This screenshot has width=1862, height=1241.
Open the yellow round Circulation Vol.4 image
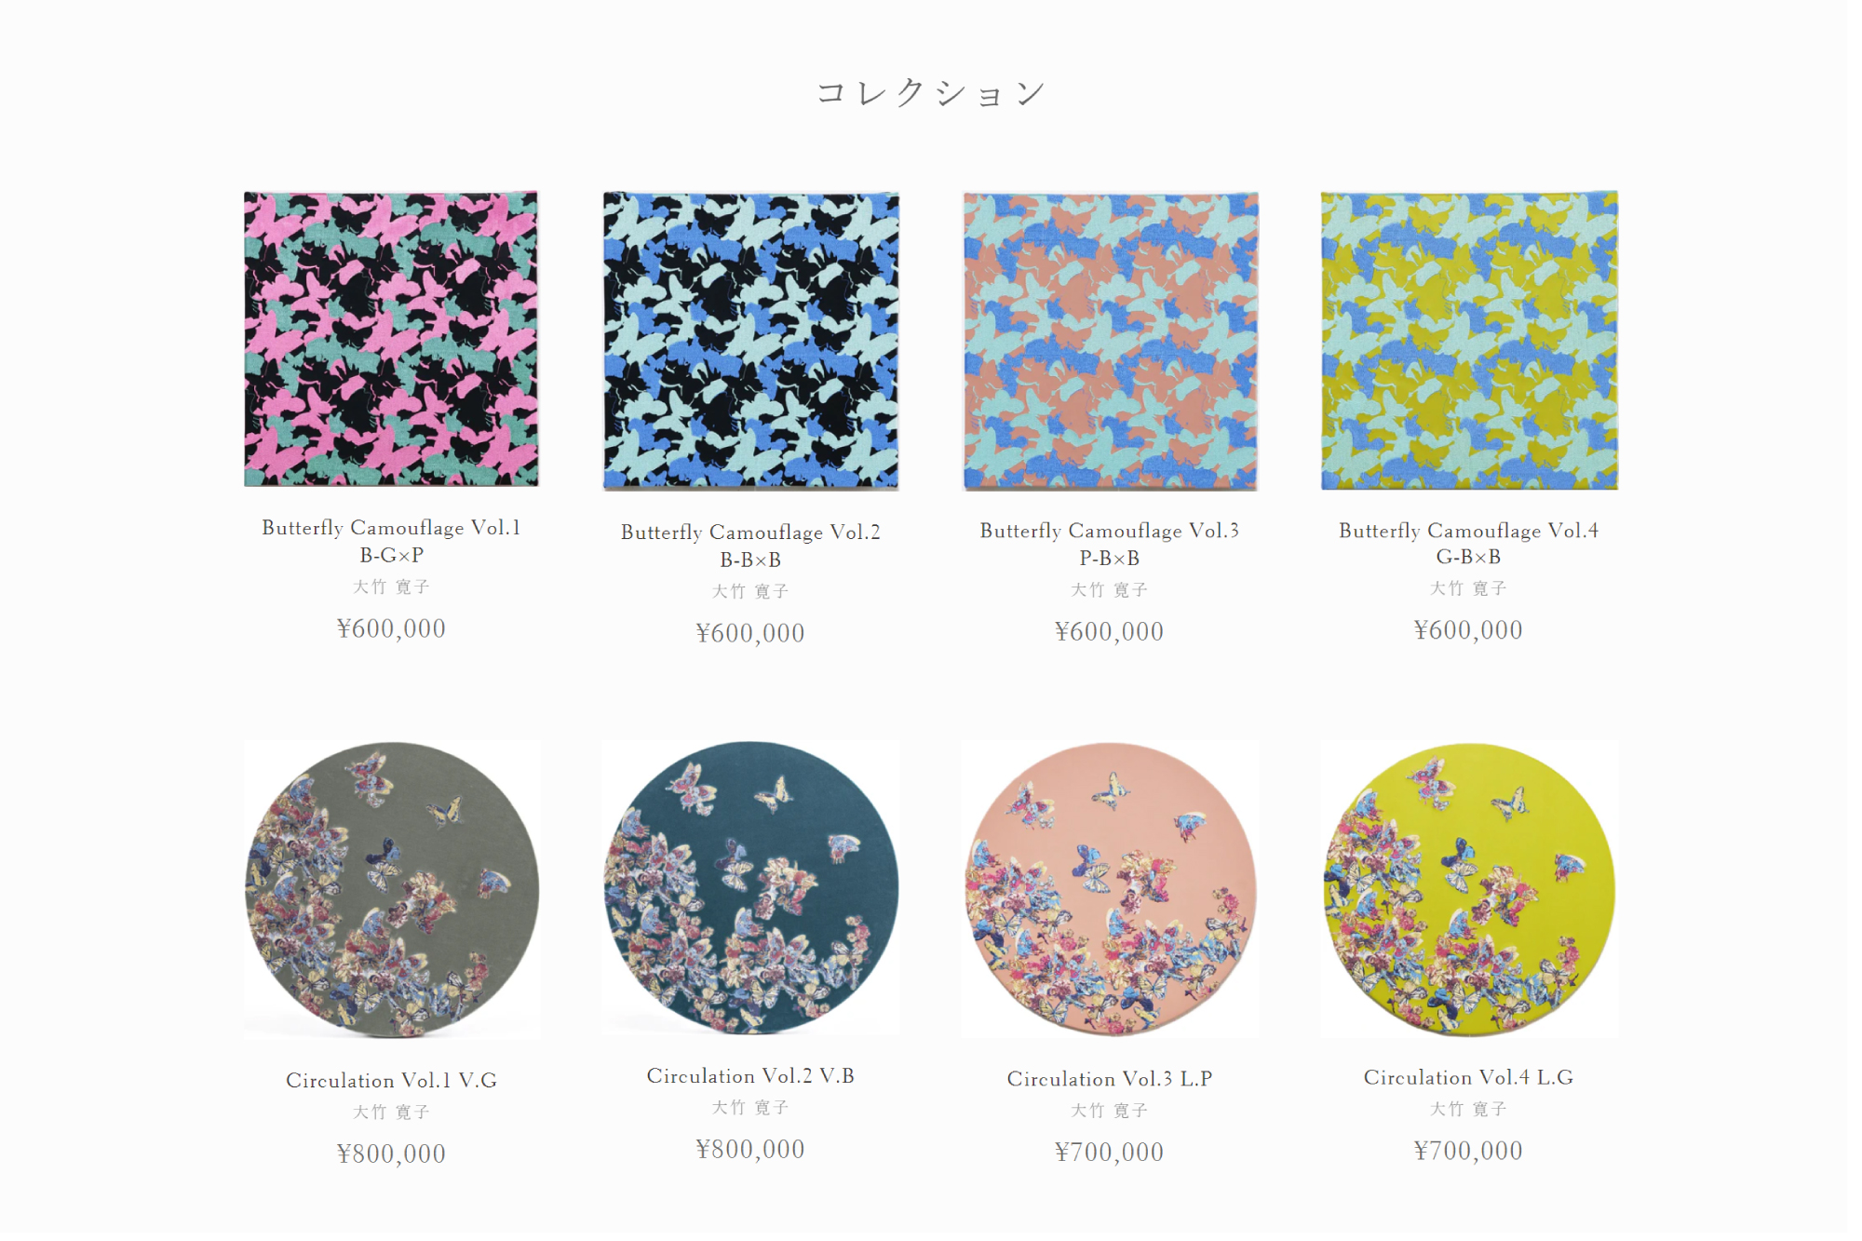(x=1469, y=889)
